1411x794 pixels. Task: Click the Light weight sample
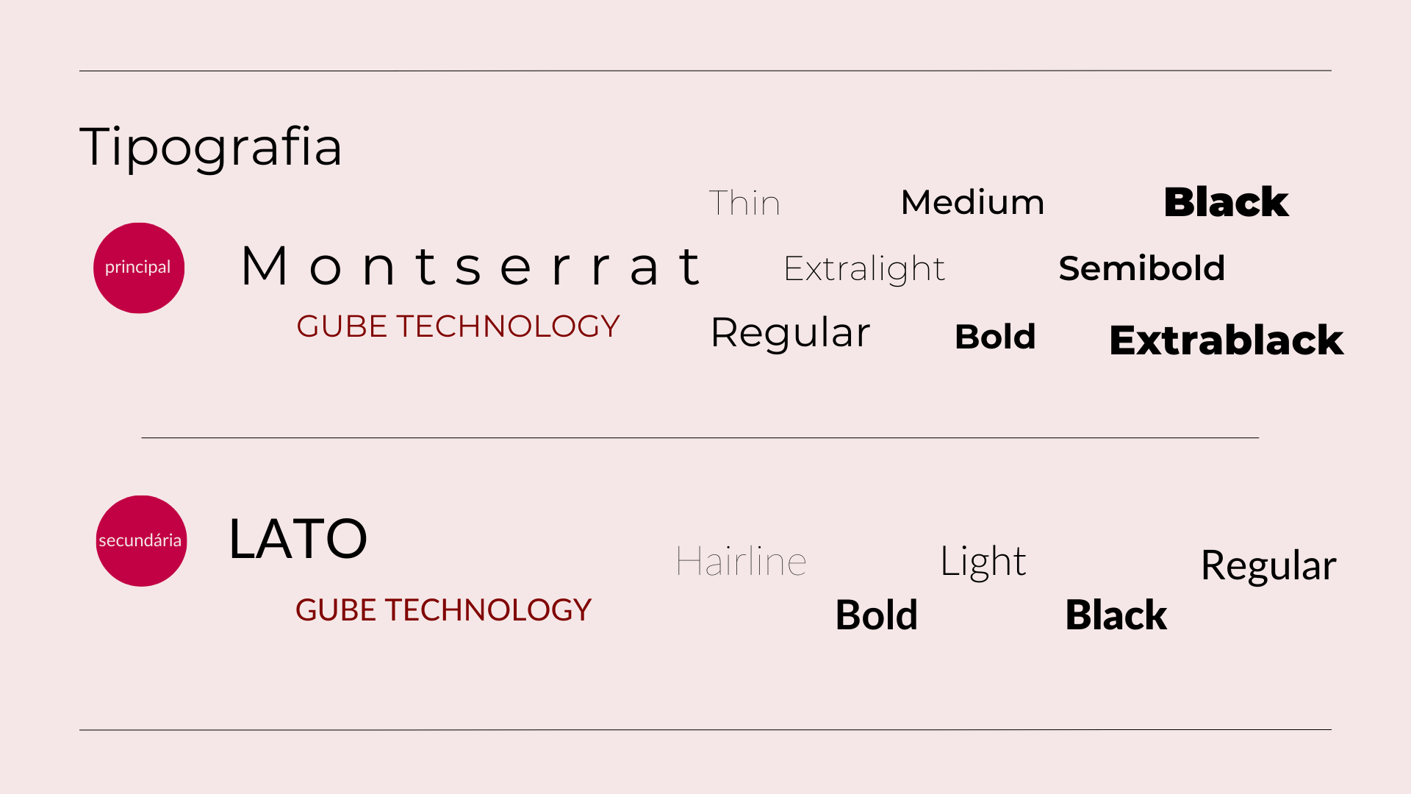pos(983,562)
